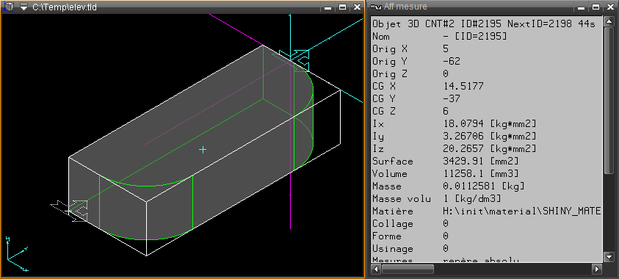Click the 'Masse volu 1 [kg/dm3]' row

[x=437, y=199]
